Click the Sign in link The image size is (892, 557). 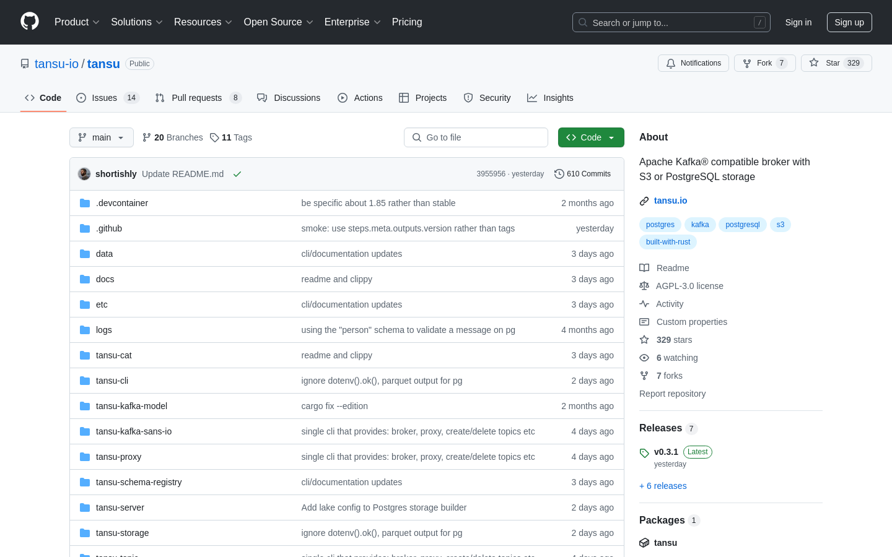[x=798, y=22]
